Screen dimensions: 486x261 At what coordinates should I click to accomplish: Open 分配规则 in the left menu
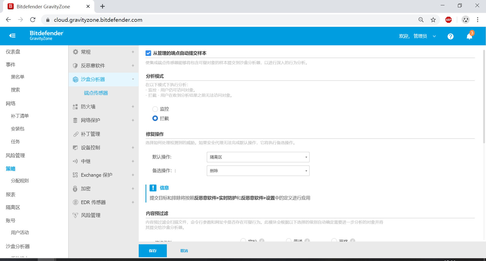[x=20, y=181]
